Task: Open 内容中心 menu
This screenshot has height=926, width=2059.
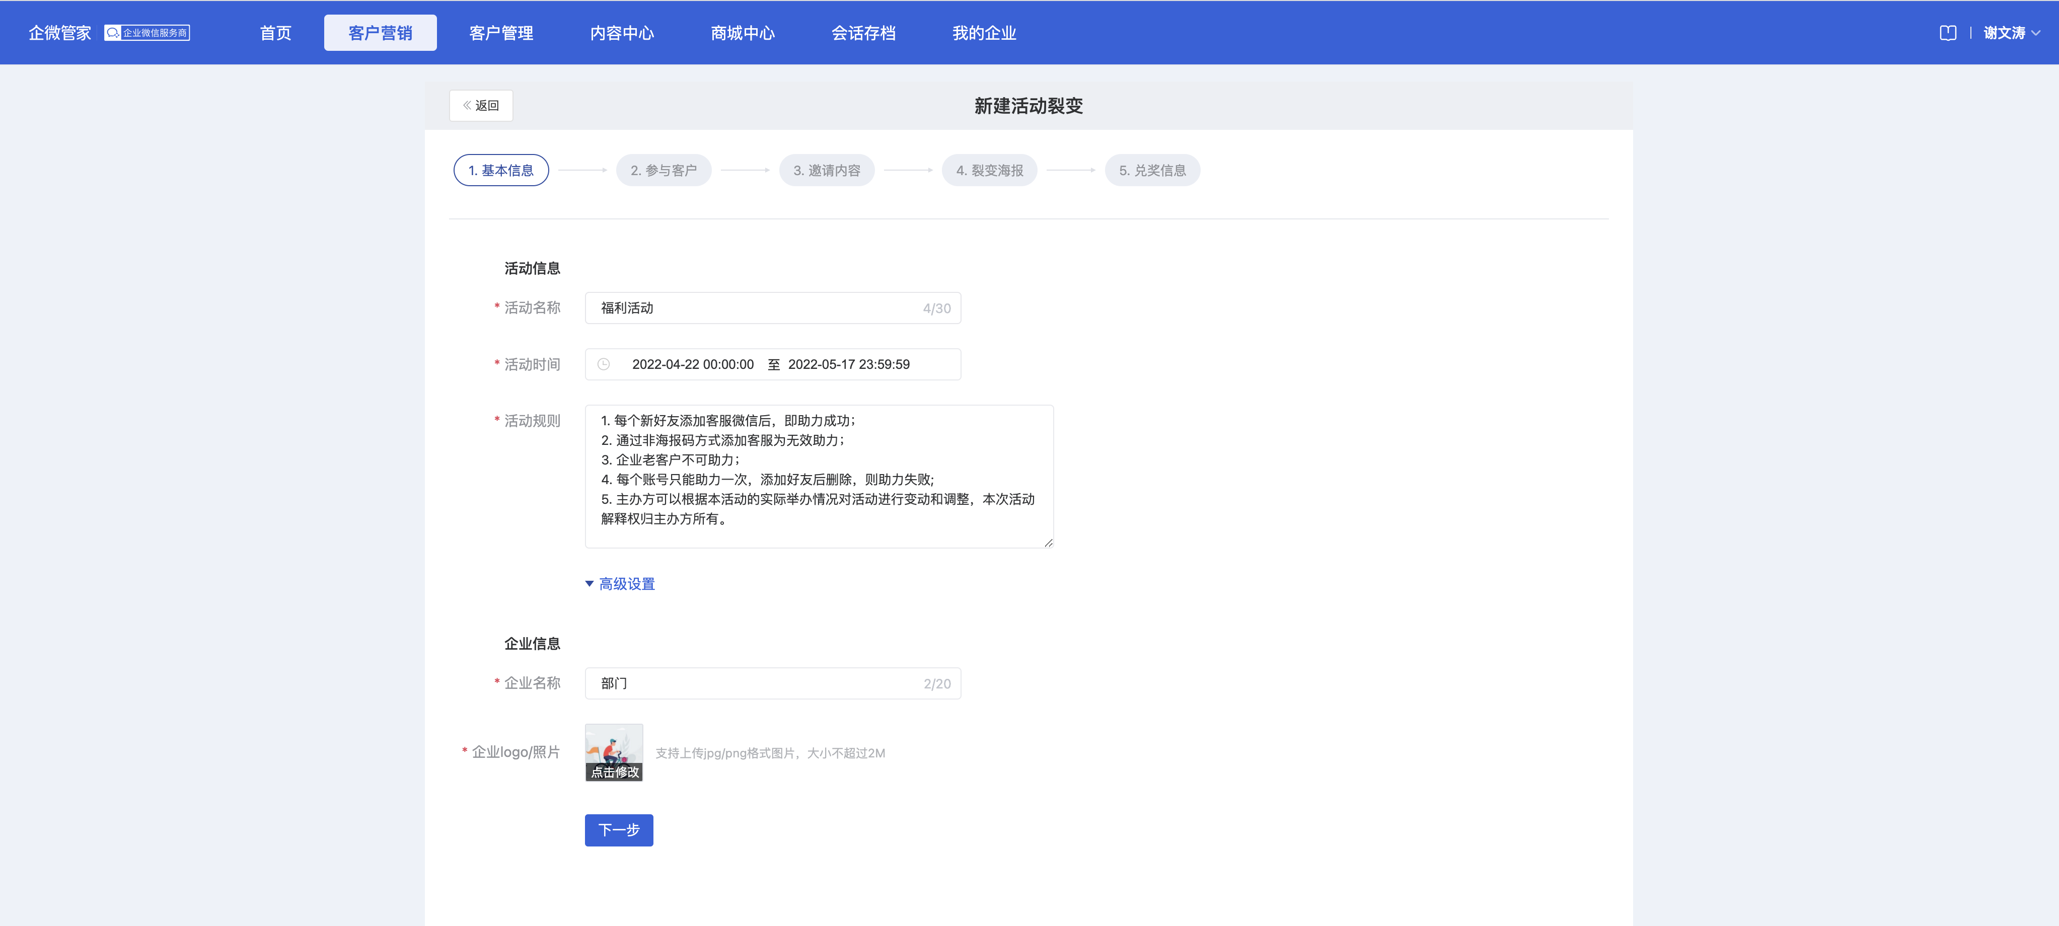Action: (x=622, y=33)
